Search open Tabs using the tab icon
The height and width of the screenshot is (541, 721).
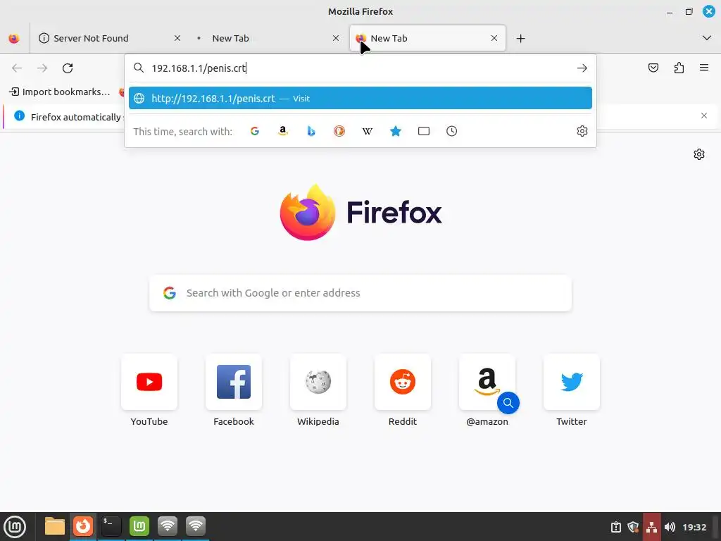tap(423, 131)
